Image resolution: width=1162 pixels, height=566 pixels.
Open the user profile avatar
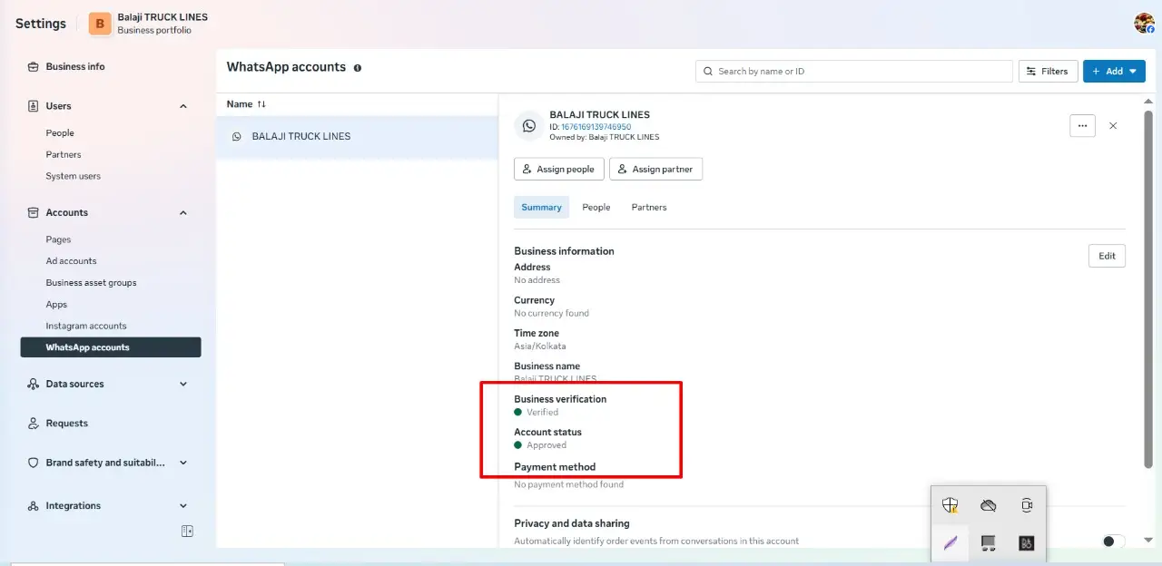tap(1144, 24)
